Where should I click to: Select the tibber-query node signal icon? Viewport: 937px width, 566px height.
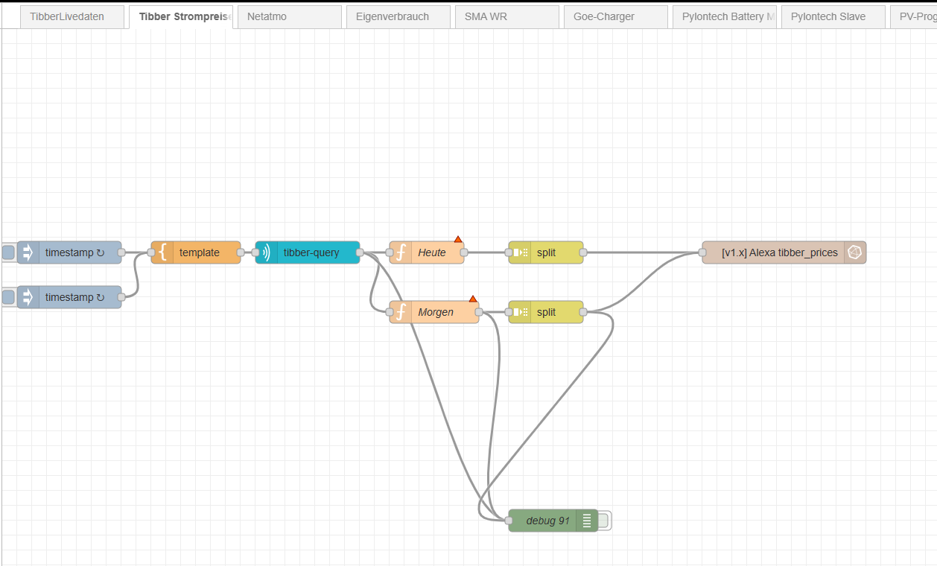(267, 252)
